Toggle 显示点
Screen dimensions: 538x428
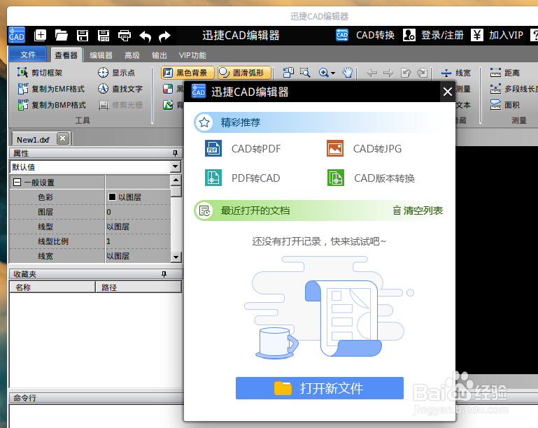coord(116,73)
